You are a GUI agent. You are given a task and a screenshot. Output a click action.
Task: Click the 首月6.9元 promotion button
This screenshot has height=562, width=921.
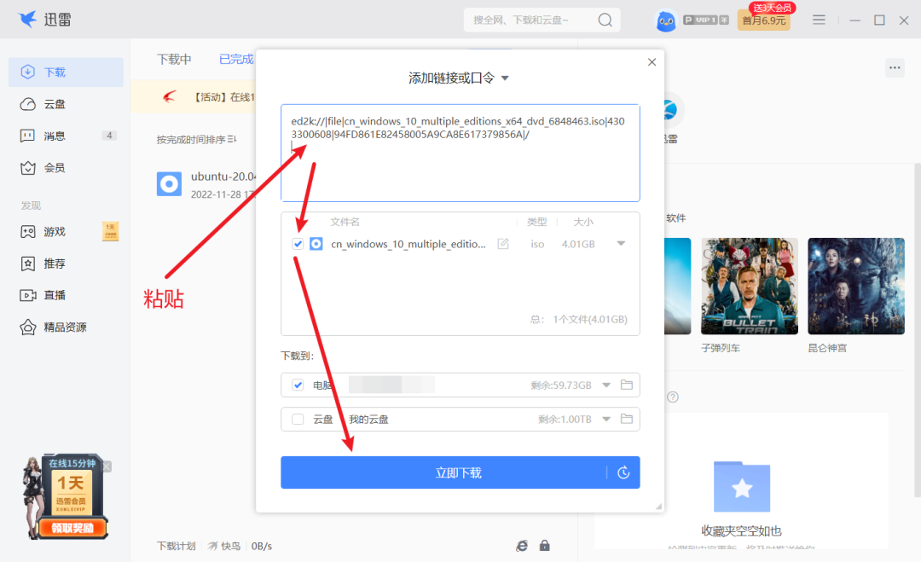(763, 20)
